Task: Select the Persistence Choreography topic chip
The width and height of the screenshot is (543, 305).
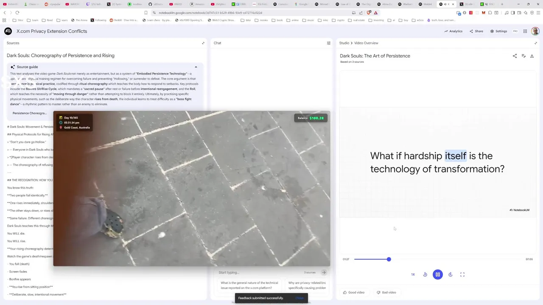Action: point(29,113)
